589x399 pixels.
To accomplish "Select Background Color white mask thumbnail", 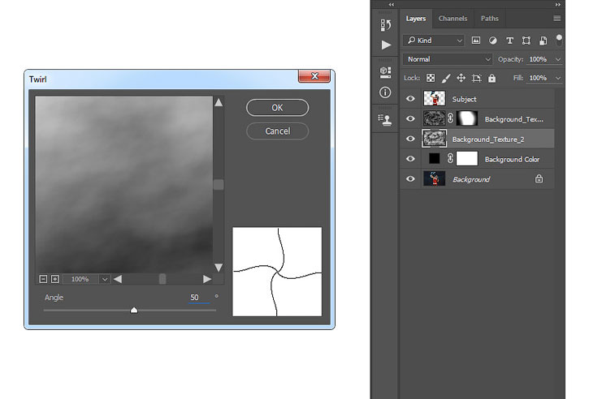I will coord(466,159).
